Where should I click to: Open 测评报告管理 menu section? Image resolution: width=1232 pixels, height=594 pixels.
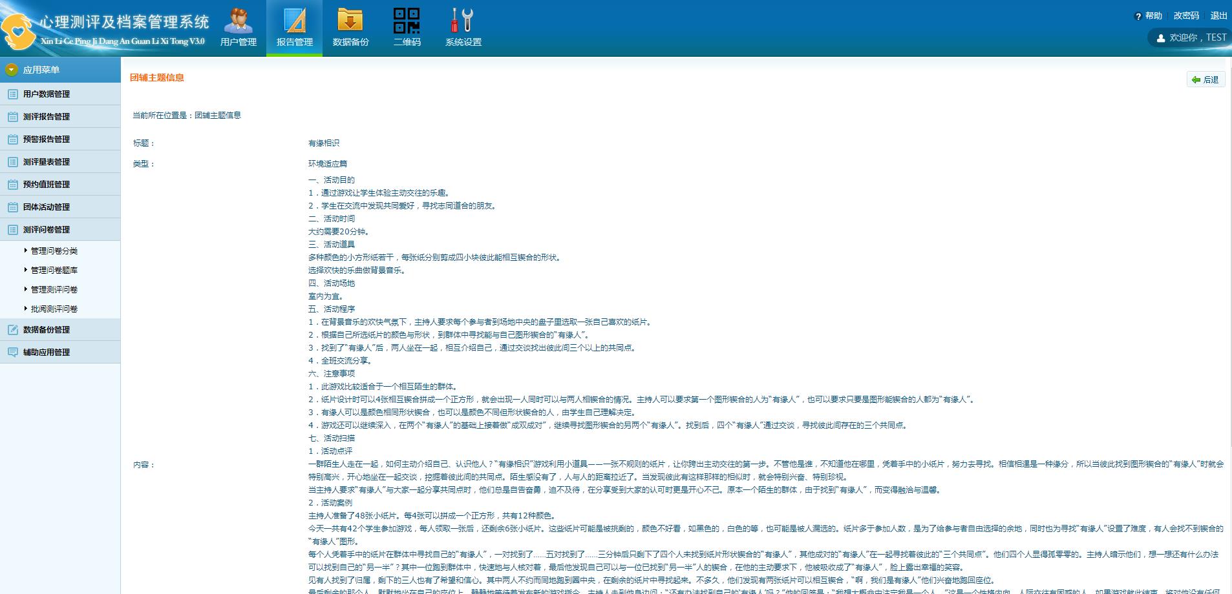pyautogui.click(x=60, y=116)
